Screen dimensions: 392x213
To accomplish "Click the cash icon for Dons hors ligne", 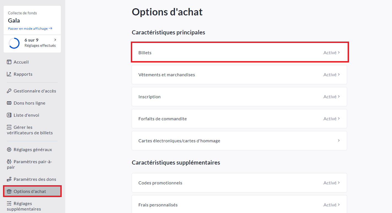I will tap(9, 103).
